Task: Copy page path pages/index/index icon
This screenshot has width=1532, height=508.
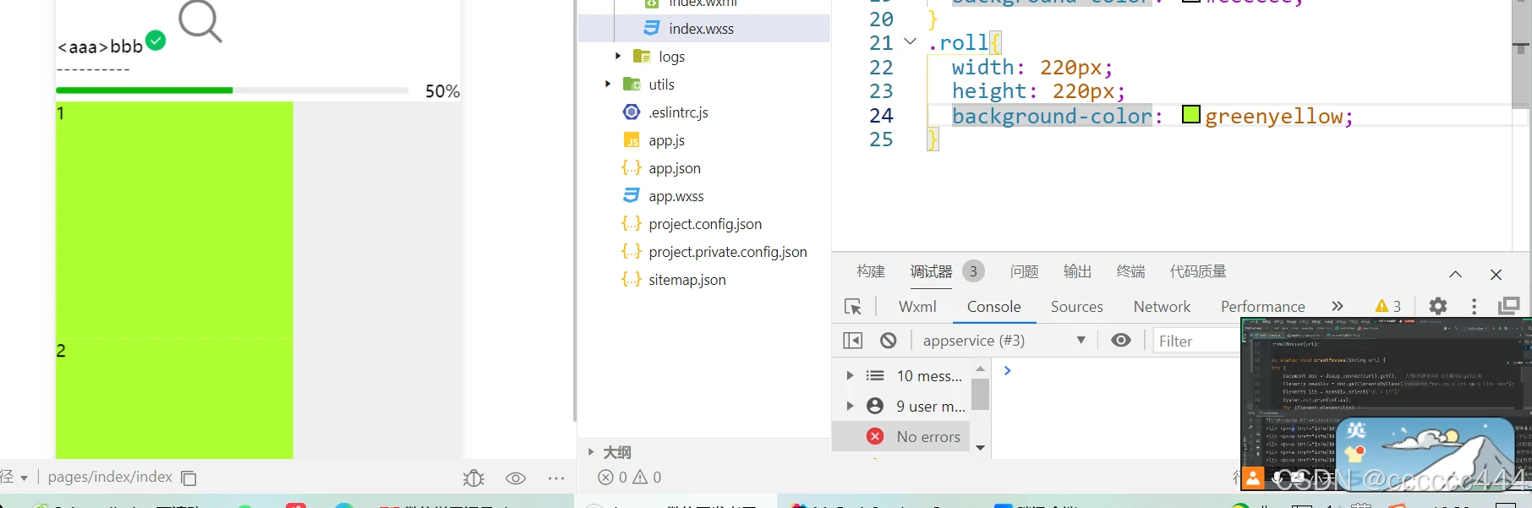Action: (189, 478)
